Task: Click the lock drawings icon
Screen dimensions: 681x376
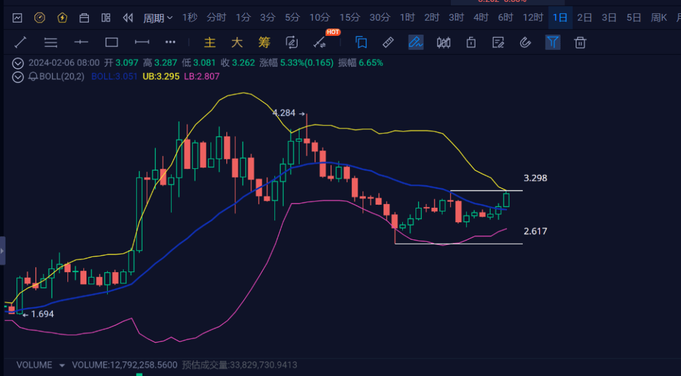Action: pyautogui.click(x=471, y=42)
